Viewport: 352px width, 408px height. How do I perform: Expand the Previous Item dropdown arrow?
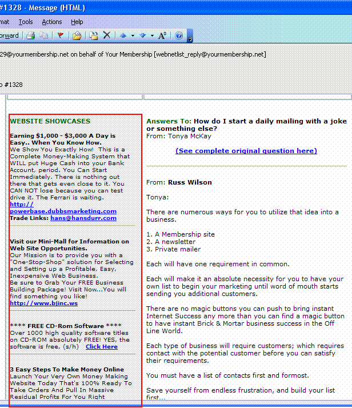(133, 35)
